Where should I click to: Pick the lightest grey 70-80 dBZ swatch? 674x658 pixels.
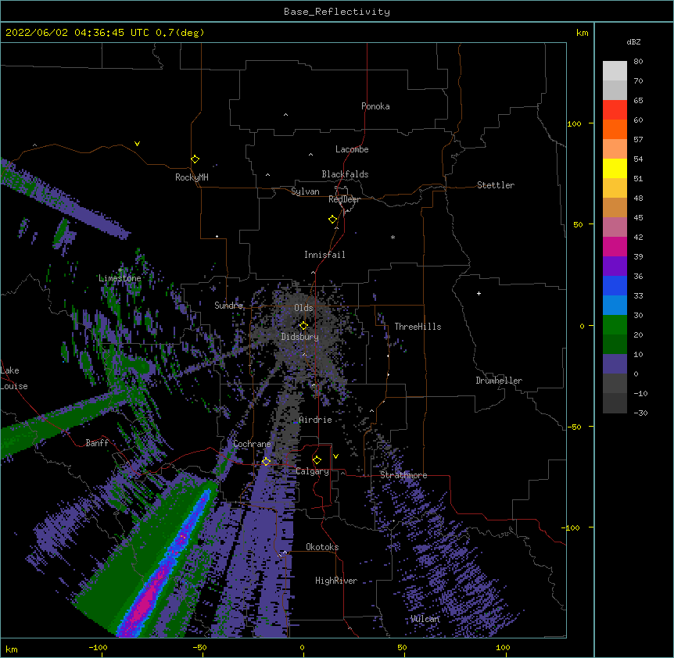click(x=615, y=71)
